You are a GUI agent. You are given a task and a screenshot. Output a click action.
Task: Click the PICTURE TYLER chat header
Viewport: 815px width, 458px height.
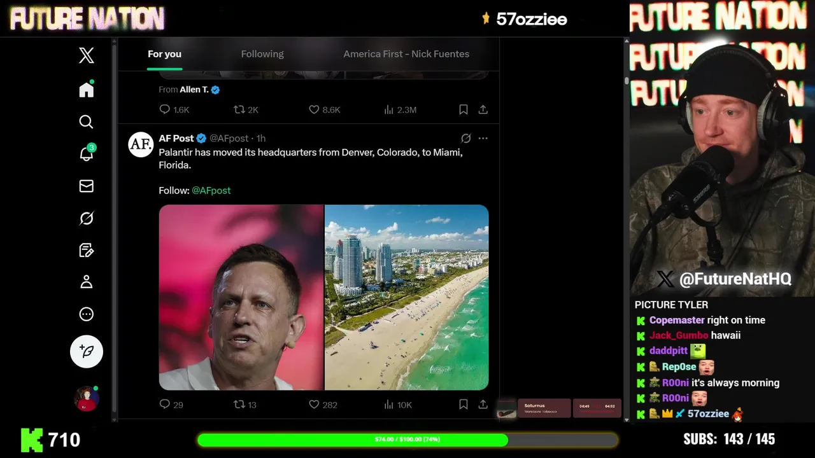671,305
